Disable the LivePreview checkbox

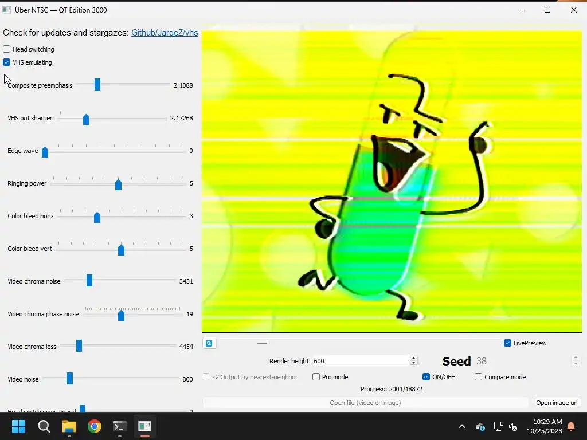[x=508, y=343]
